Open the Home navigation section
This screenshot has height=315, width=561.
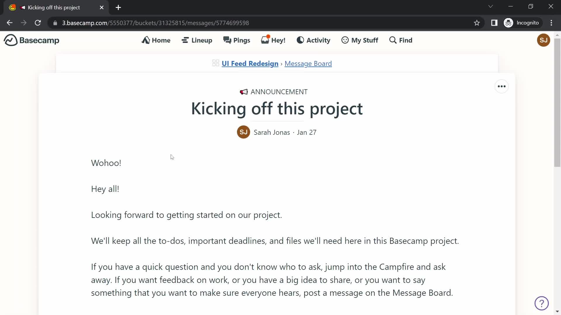coord(156,40)
